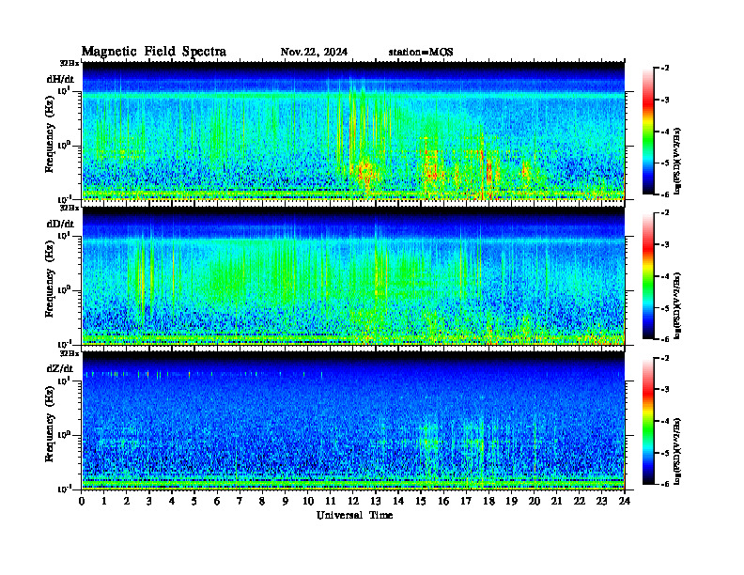The height and width of the screenshot is (575, 744).
Task: Click the log(PSD) unit label beside dZ/dt color bar
Action: click(677, 451)
